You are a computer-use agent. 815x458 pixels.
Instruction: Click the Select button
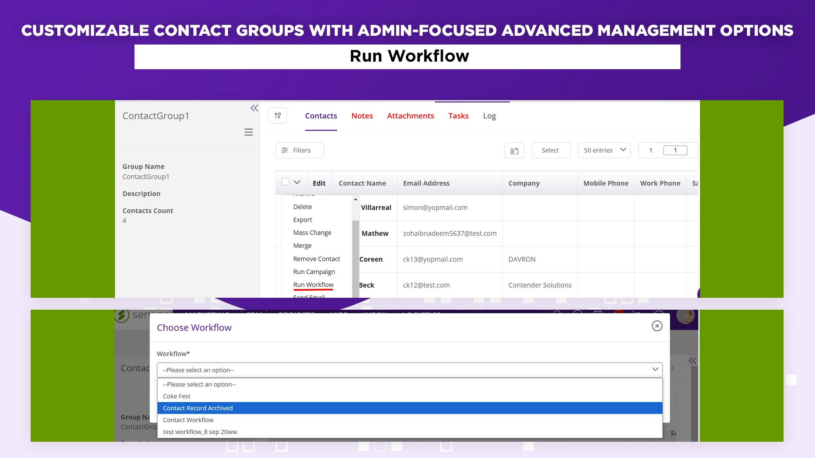click(551, 150)
